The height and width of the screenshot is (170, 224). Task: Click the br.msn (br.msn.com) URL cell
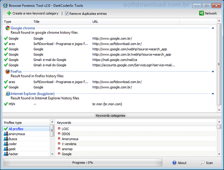pos(107,104)
